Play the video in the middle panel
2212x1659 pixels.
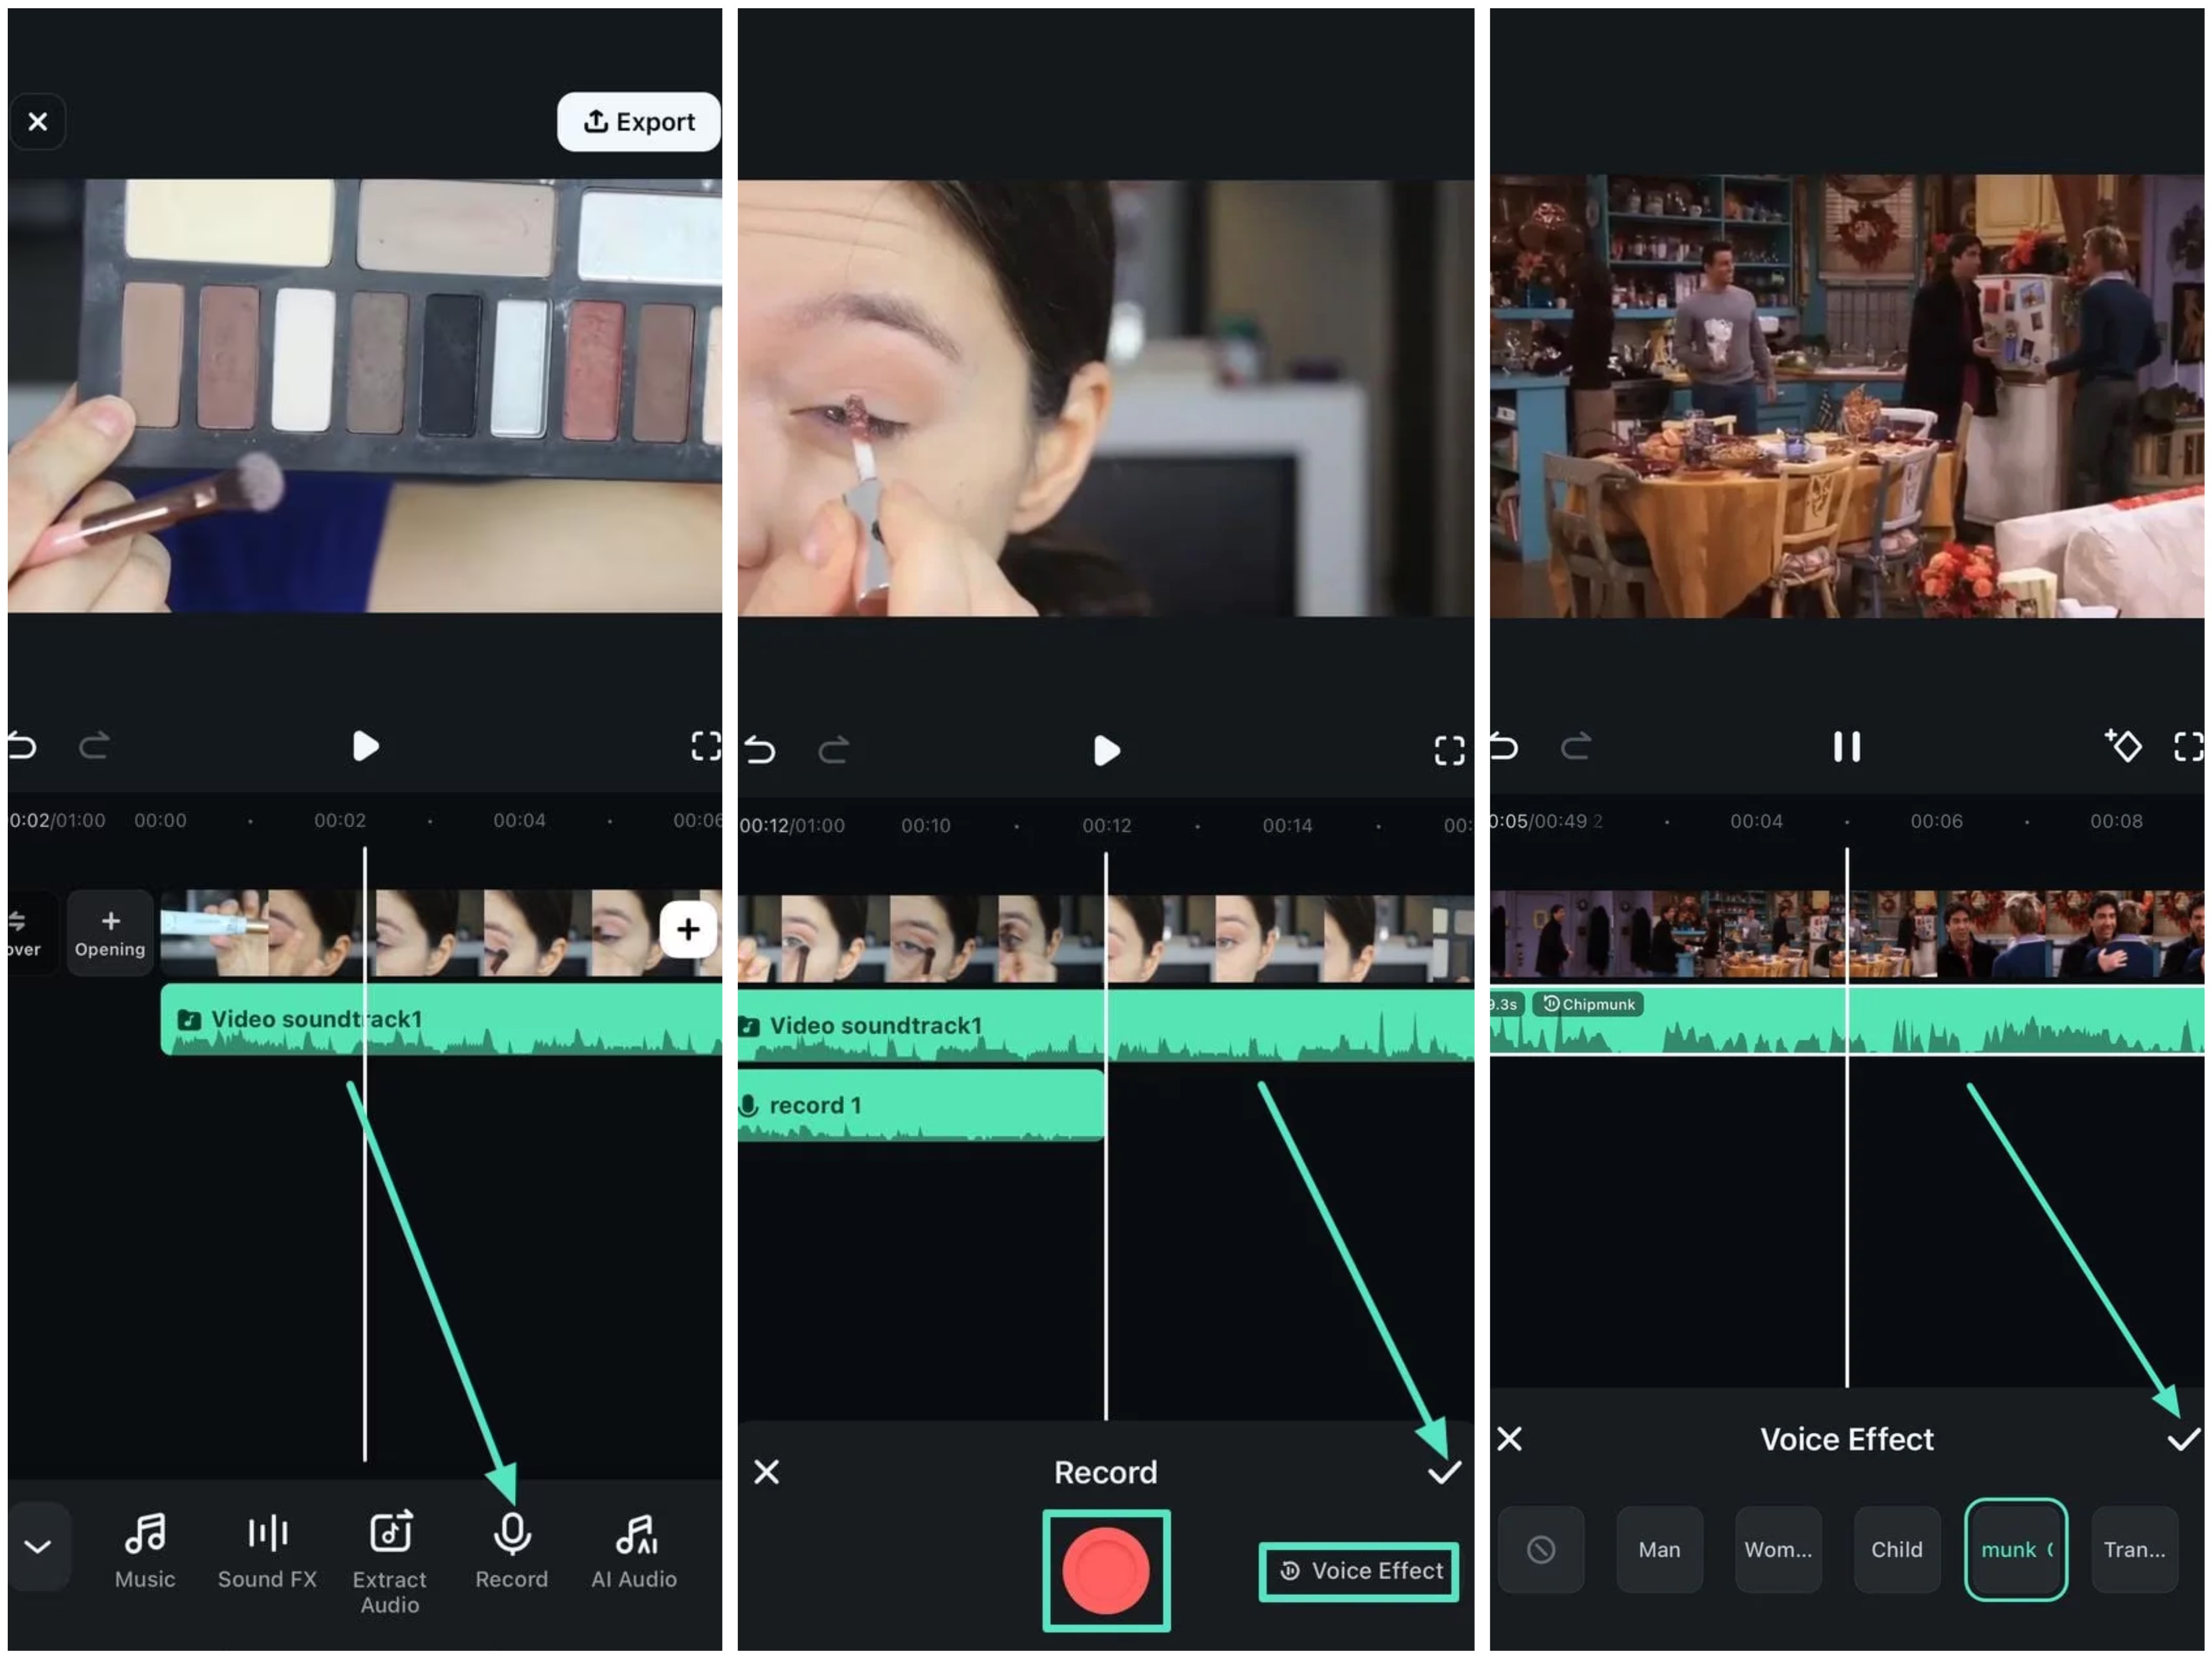[x=1106, y=752]
